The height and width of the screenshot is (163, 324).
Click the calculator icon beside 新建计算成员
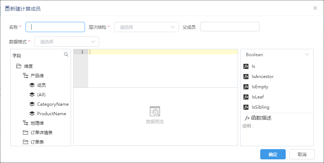pos(7,9)
